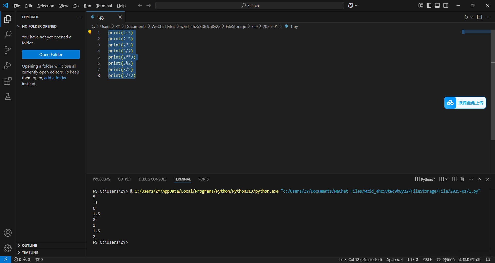Viewport: 495px width, 263px height.
Task: Click the Kill Terminal trash icon
Action: point(462,179)
